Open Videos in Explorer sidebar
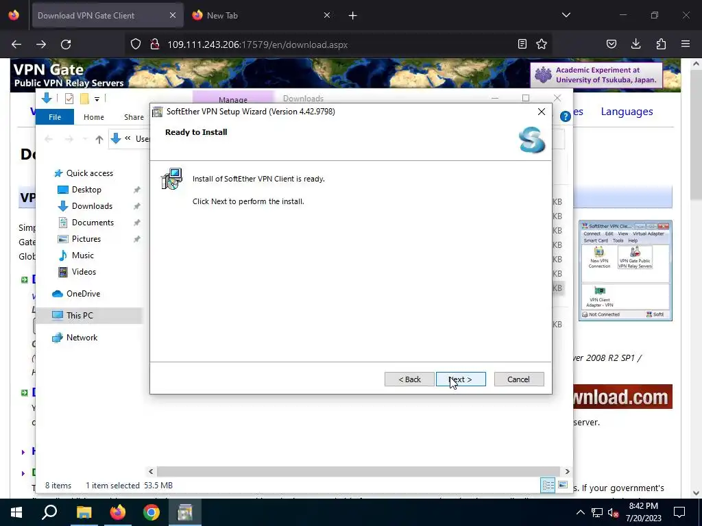Screen dimensions: 702x526 (84, 272)
